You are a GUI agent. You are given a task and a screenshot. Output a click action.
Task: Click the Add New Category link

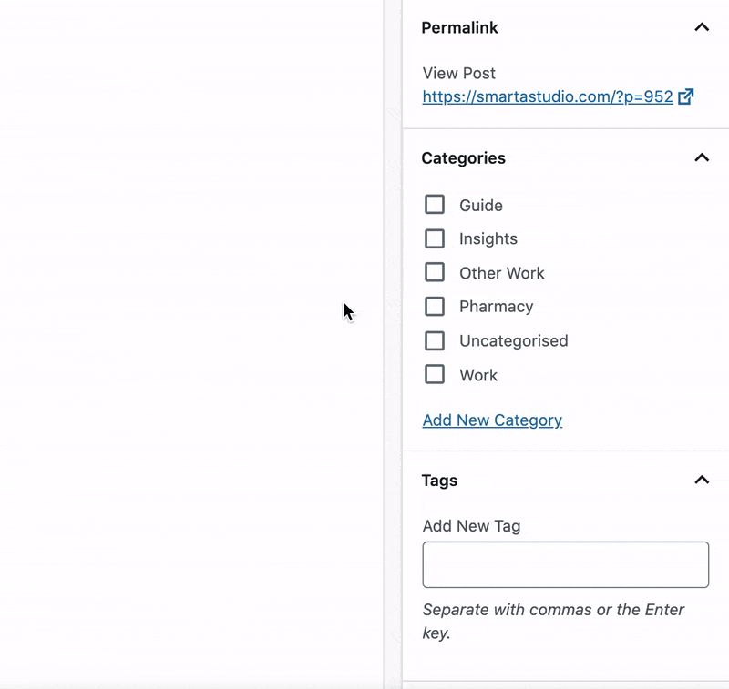492,420
